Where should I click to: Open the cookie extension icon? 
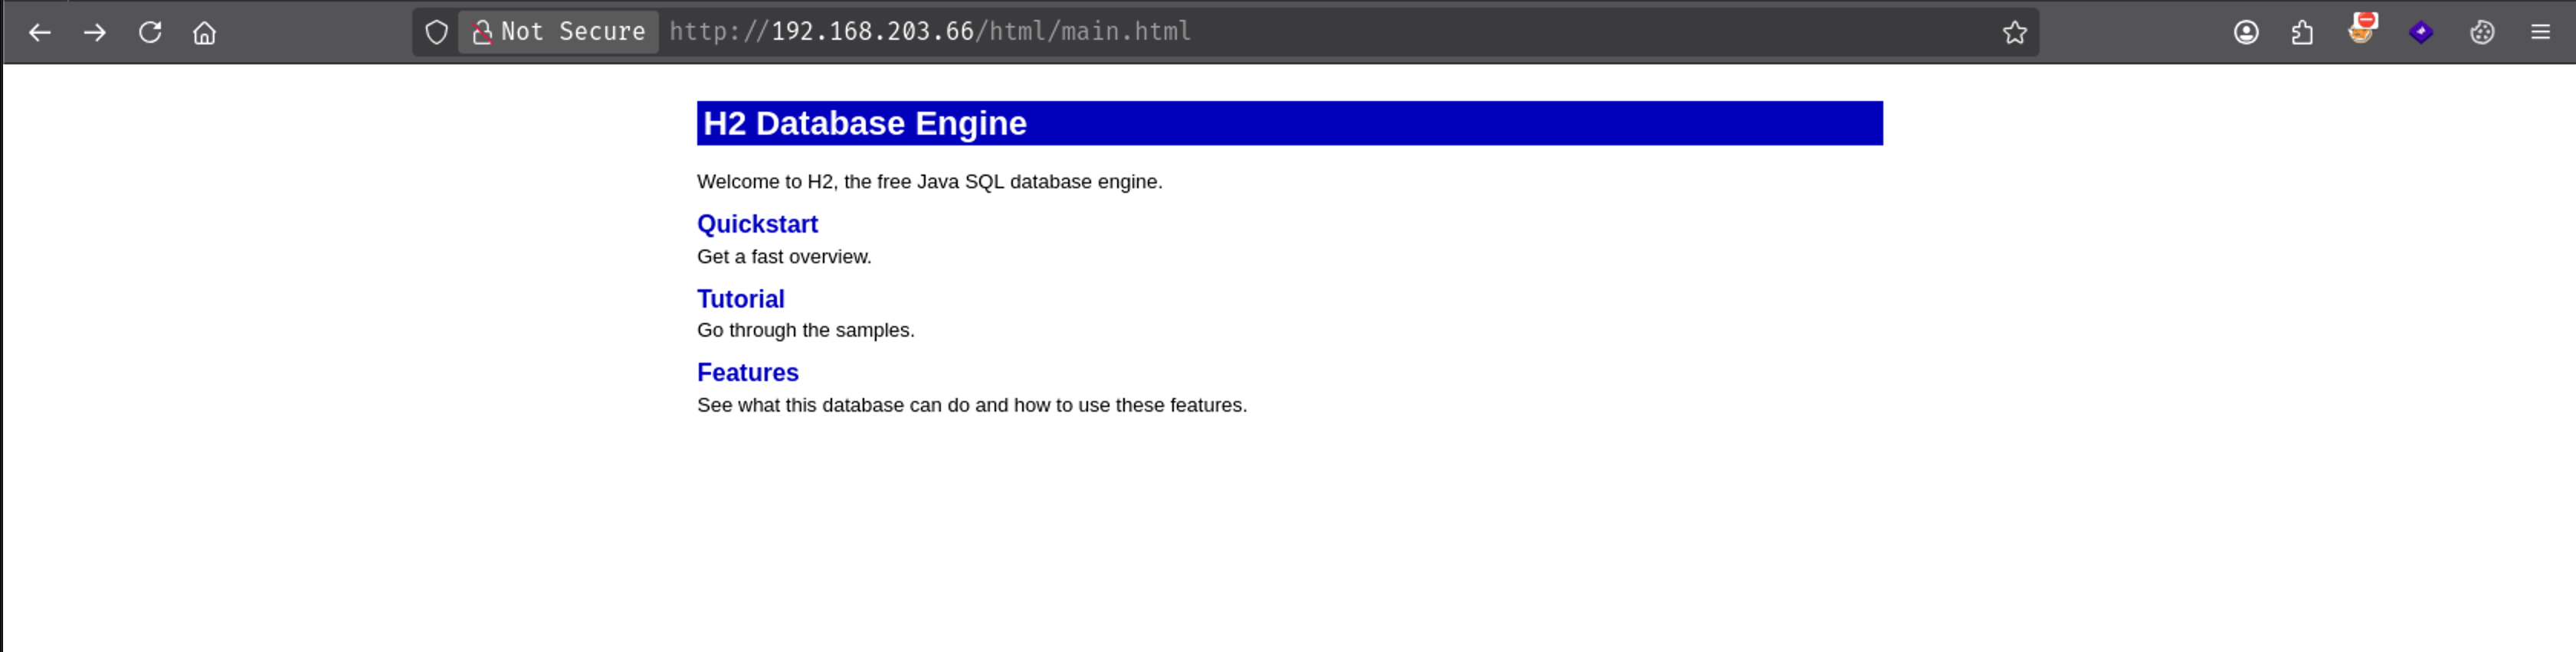point(2482,33)
